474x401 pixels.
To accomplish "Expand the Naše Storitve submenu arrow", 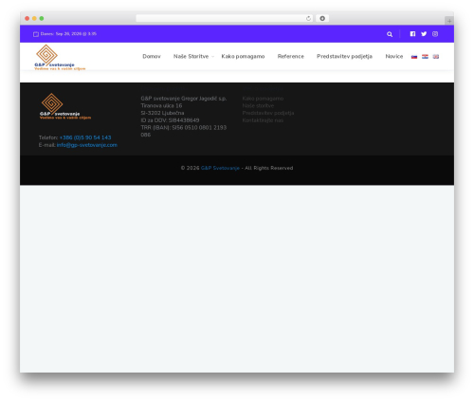I will pos(212,57).
